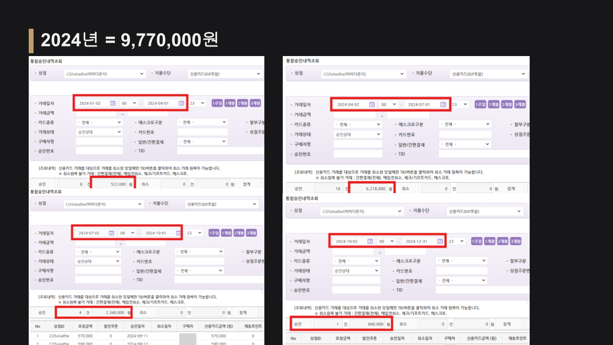
Task: Click start date field showing 2024-01-02
Action: 97,103
